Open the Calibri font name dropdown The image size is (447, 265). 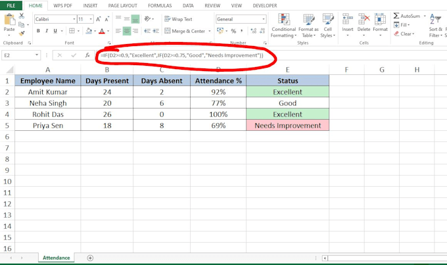(x=74, y=19)
